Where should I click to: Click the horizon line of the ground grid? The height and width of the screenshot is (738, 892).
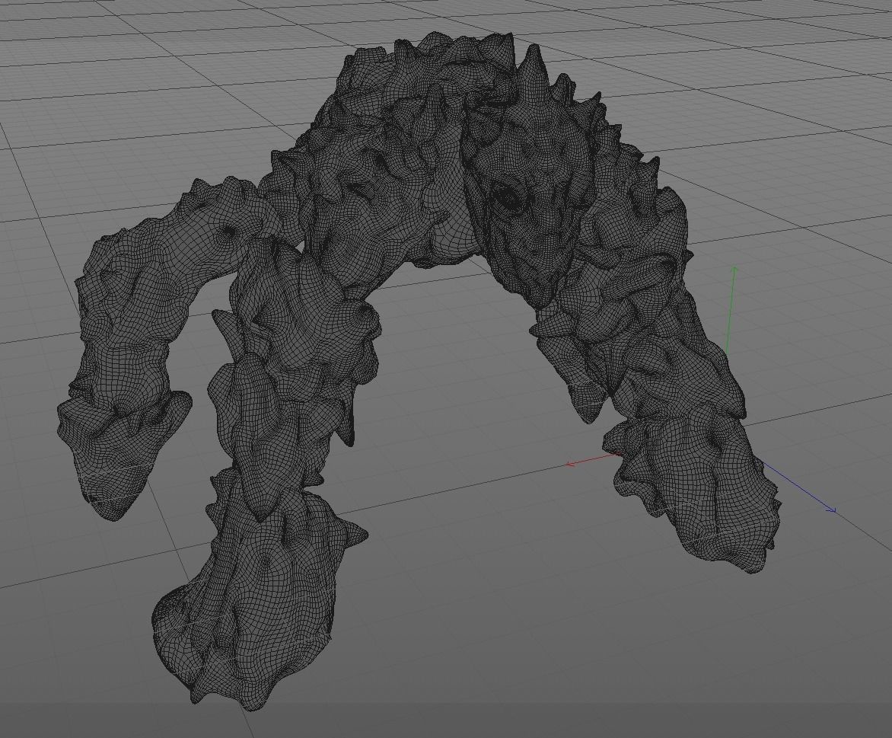pyautogui.click(x=152, y=14)
